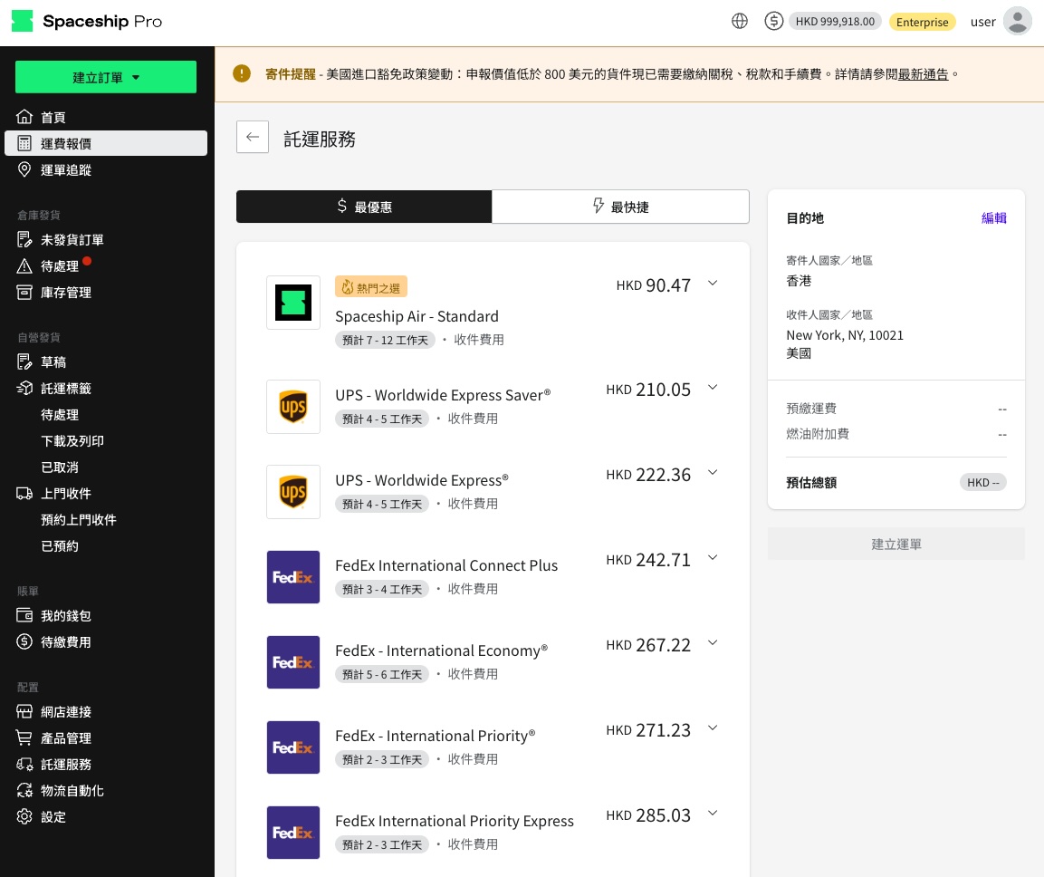Click the FedEx International Connect Plus logo
Image resolution: width=1044 pixels, height=877 pixels.
pos(293,577)
